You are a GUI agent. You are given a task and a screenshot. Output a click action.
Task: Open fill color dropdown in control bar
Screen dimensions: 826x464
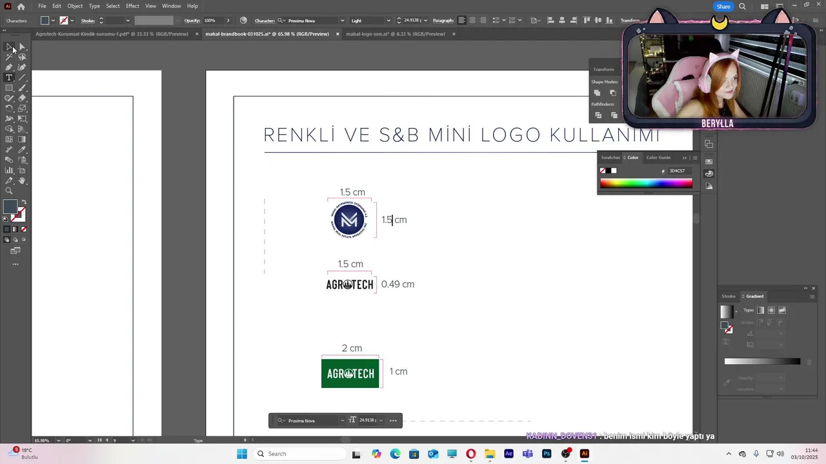coord(53,21)
